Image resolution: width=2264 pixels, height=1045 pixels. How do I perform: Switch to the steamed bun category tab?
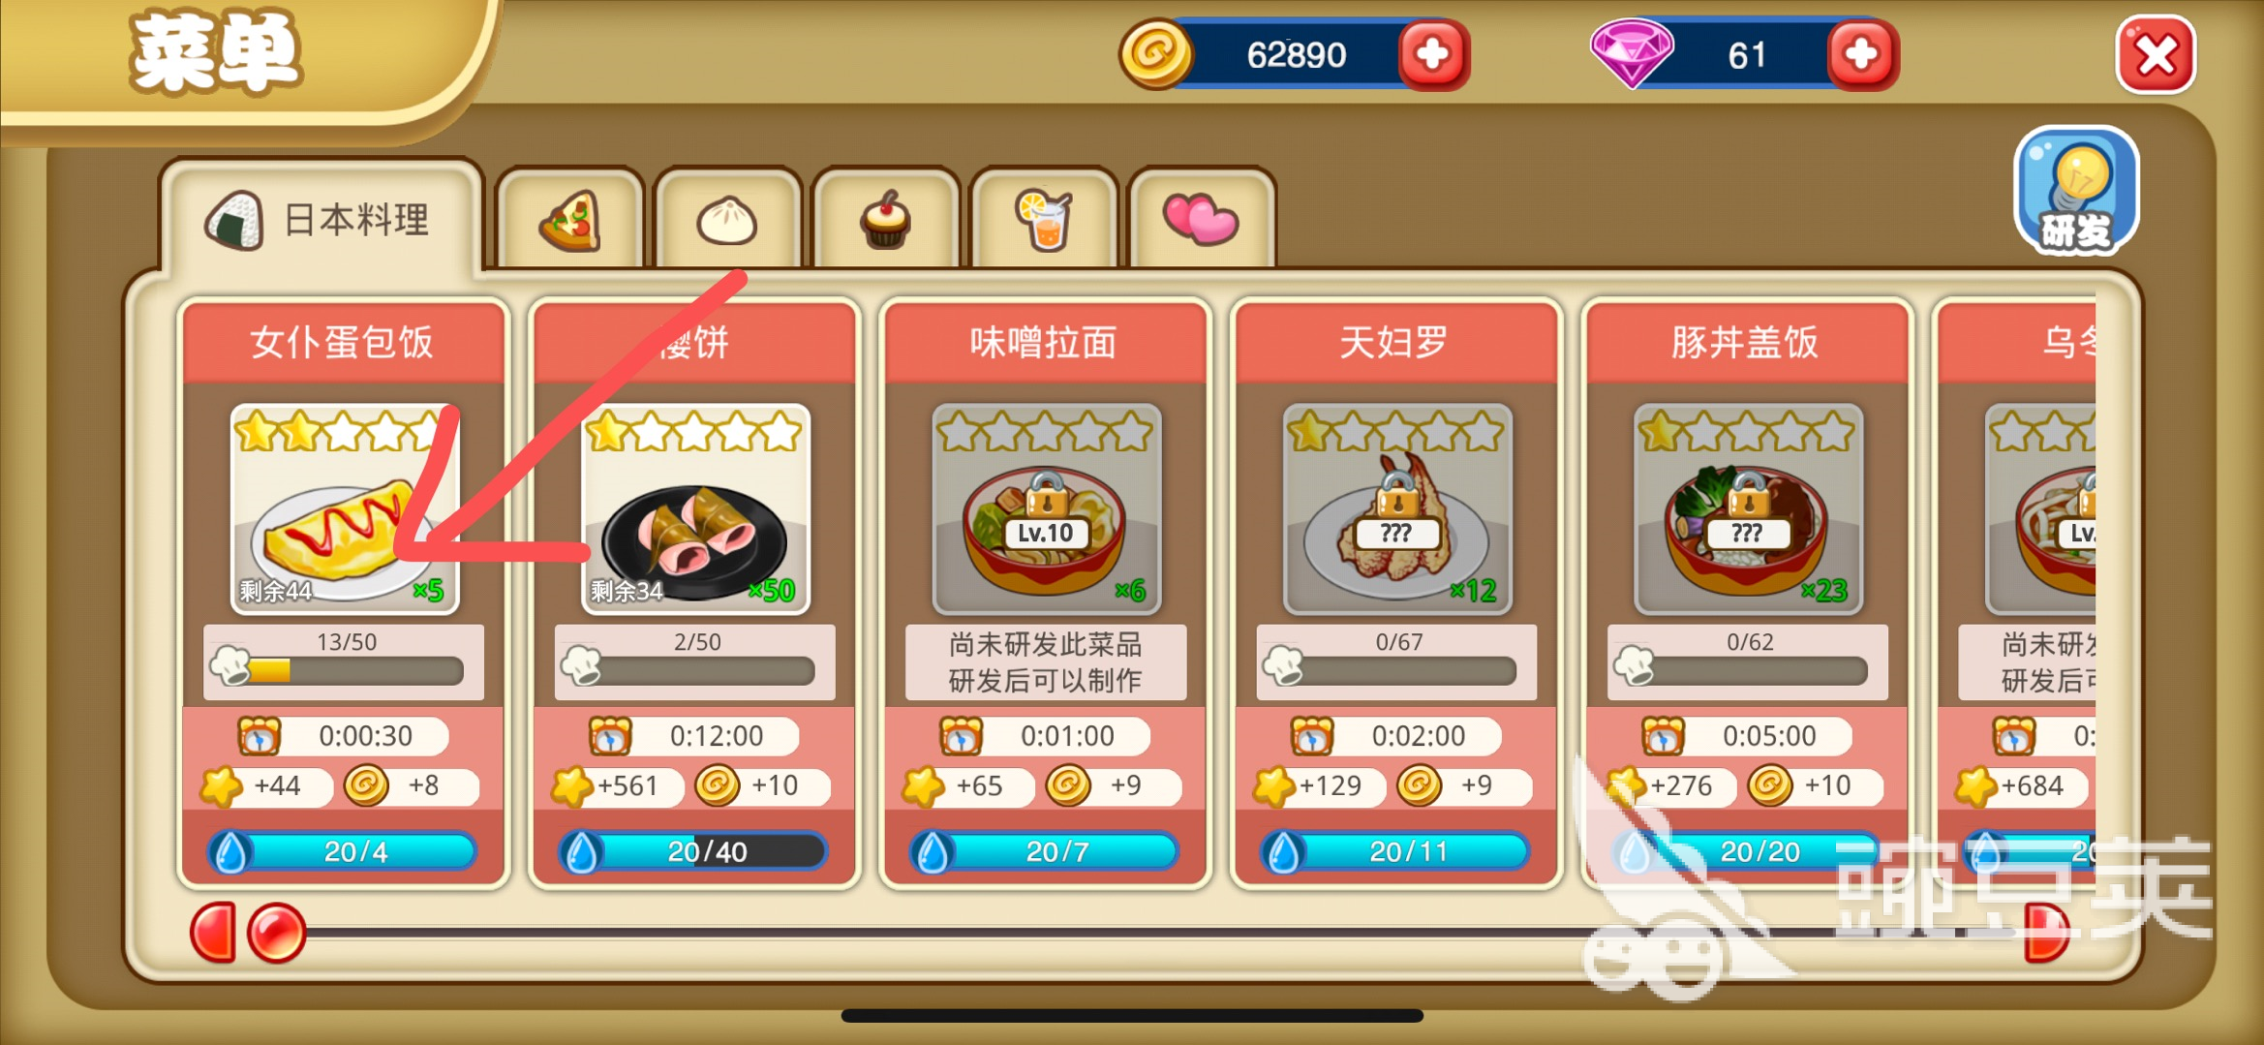(x=727, y=221)
